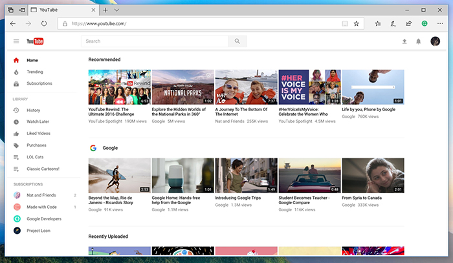The height and width of the screenshot is (263, 453).
Task: Click the share page icon
Action: pyautogui.click(x=408, y=24)
